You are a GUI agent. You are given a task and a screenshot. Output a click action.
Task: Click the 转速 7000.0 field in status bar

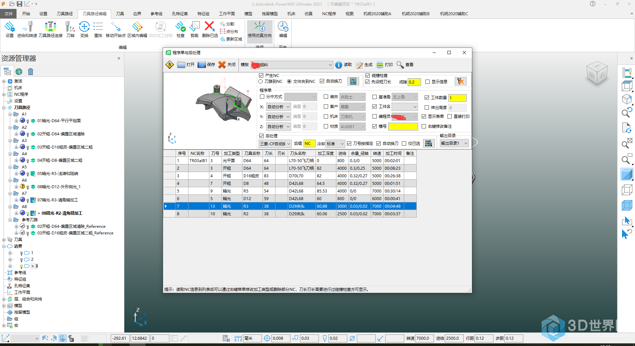[424, 338]
